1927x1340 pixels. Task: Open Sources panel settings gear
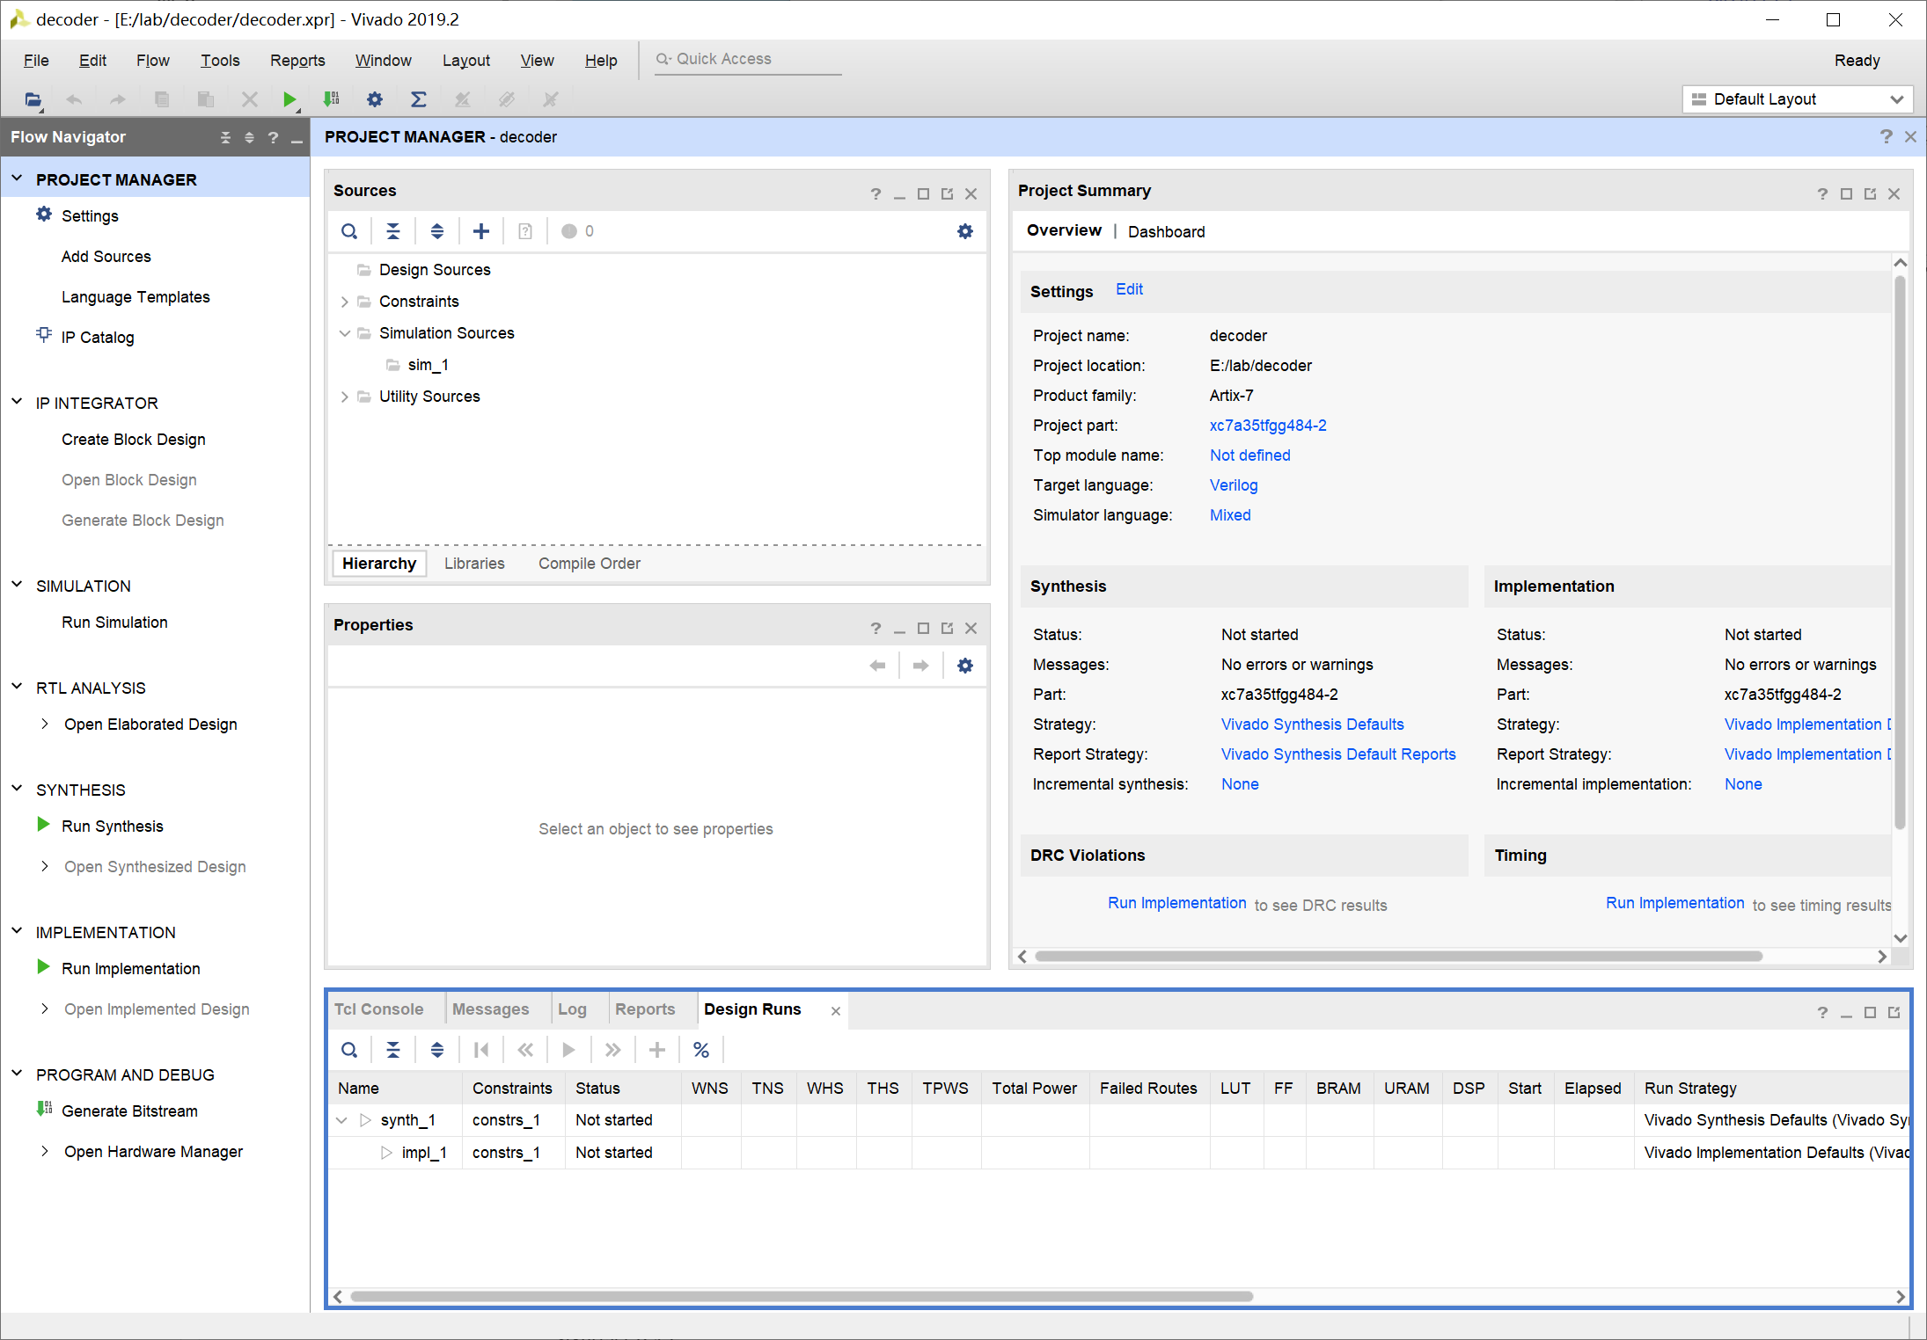tap(964, 231)
